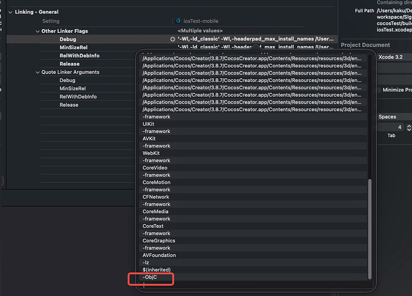The width and height of the screenshot is (412, 296).
Task: Select the AVFoundation framework entry
Action: pos(159,255)
